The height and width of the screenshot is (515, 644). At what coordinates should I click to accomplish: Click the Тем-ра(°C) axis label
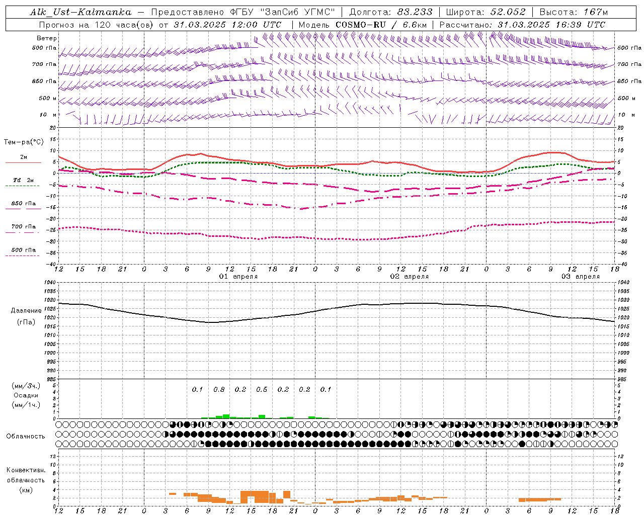24,142
